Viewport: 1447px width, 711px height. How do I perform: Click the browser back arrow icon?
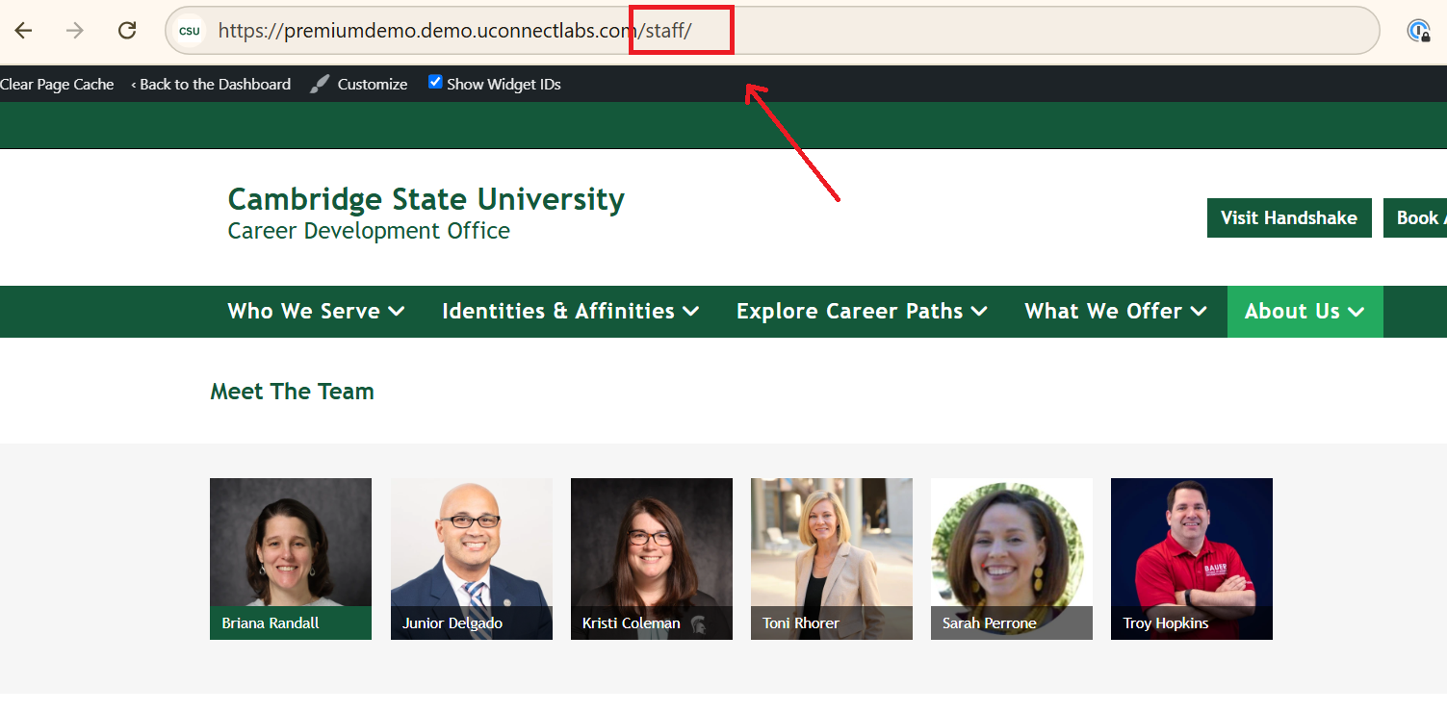pyautogui.click(x=23, y=31)
